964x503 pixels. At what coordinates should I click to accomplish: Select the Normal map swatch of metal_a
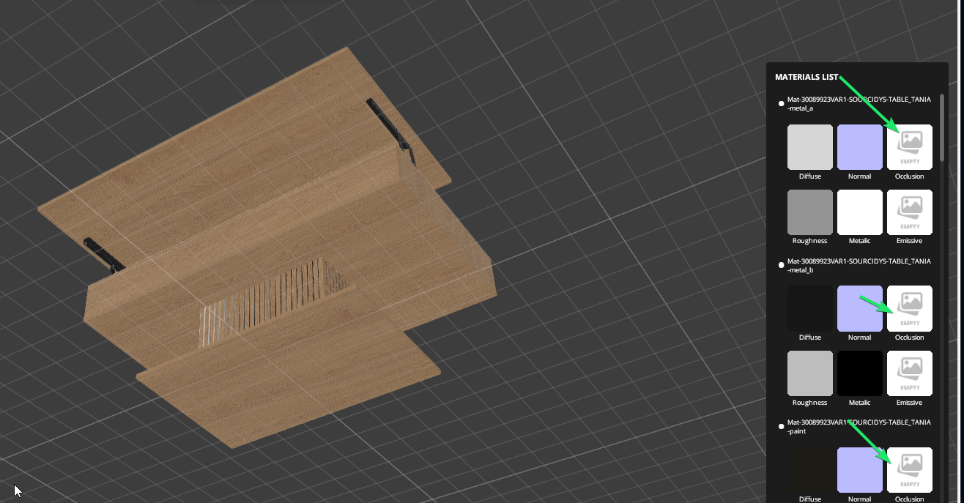860,147
